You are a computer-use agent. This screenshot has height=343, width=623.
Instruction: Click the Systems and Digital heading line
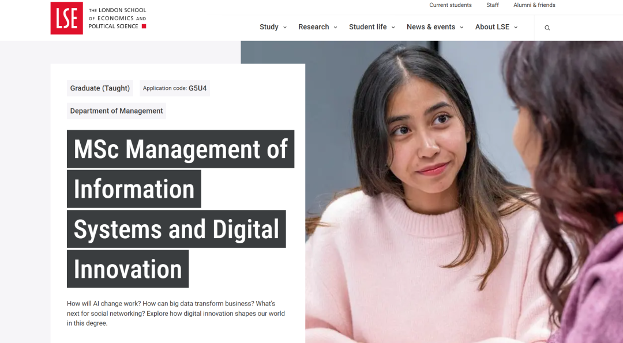click(176, 229)
